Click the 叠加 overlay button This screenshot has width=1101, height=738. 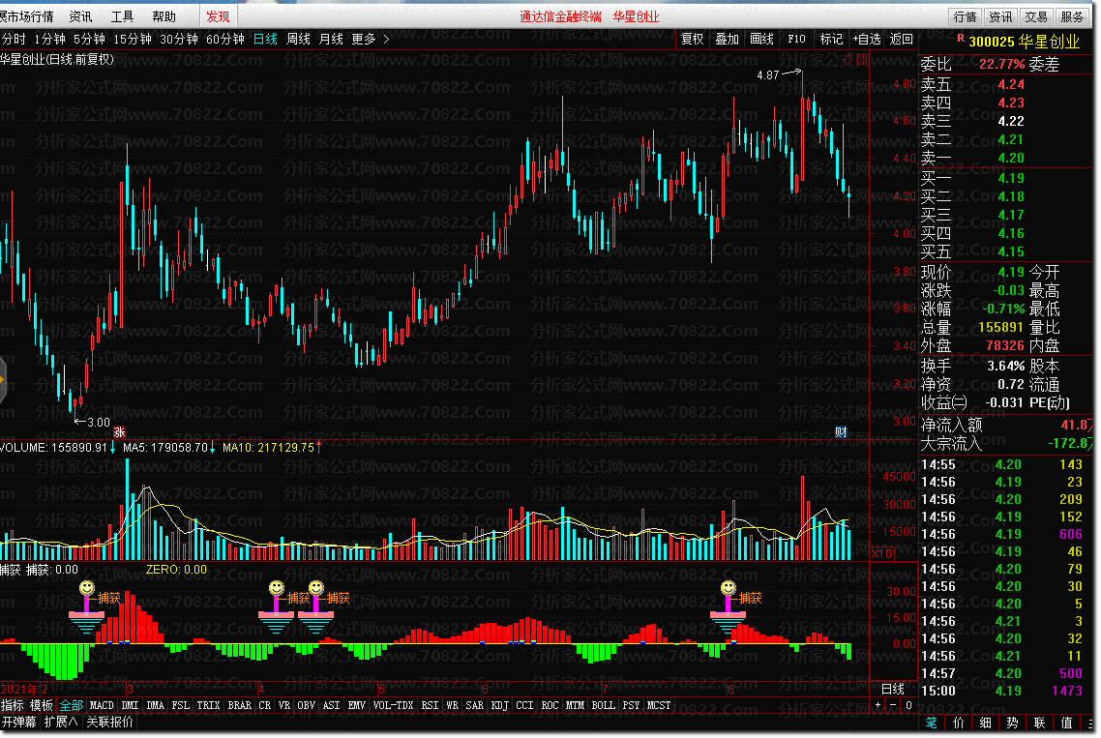click(727, 40)
